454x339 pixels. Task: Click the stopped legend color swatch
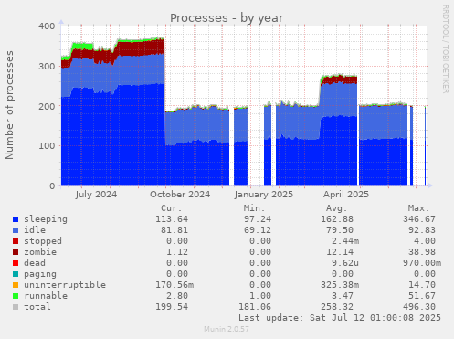click(16, 241)
